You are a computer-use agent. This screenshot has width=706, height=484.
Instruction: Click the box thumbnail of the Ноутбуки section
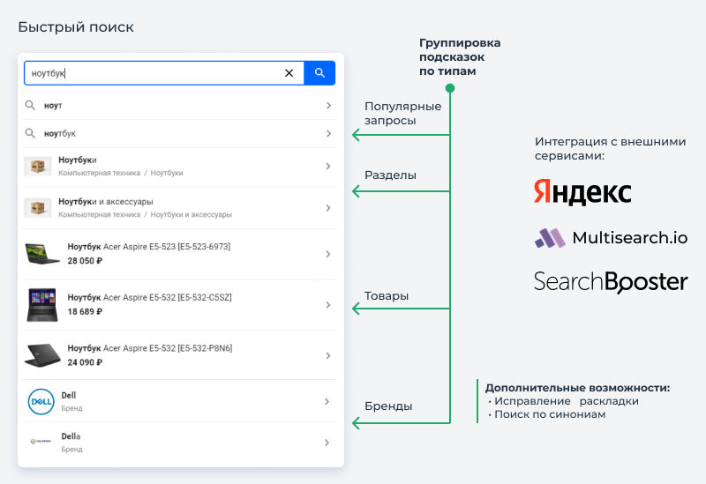coord(38,167)
